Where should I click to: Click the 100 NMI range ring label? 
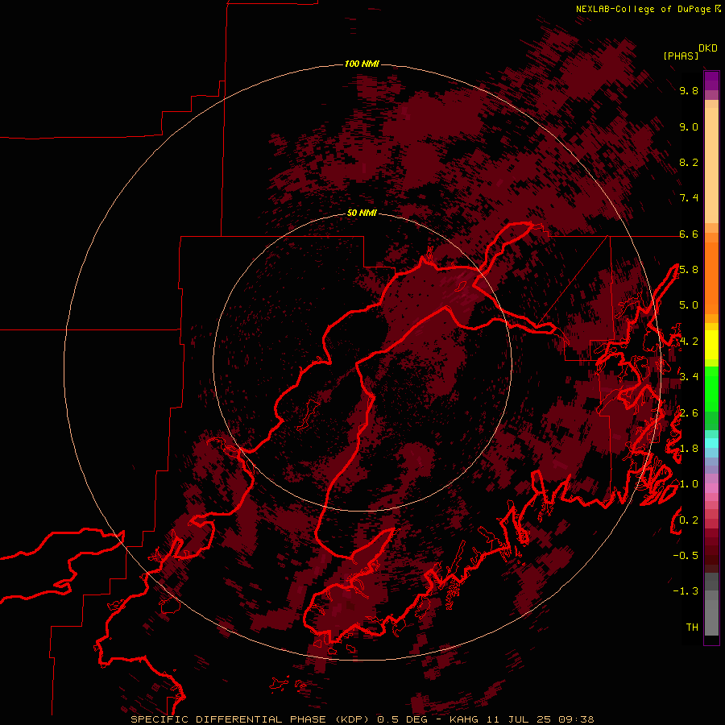point(362,64)
